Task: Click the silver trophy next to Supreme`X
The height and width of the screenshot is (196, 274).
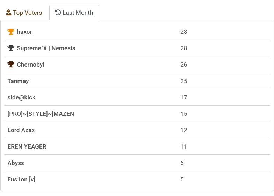Action: (x=11, y=48)
